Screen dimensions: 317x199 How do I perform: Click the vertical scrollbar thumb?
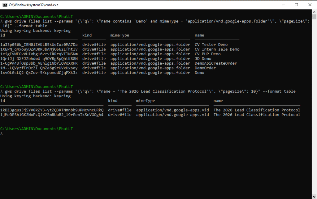pyautogui.click(x=314, y=17)
